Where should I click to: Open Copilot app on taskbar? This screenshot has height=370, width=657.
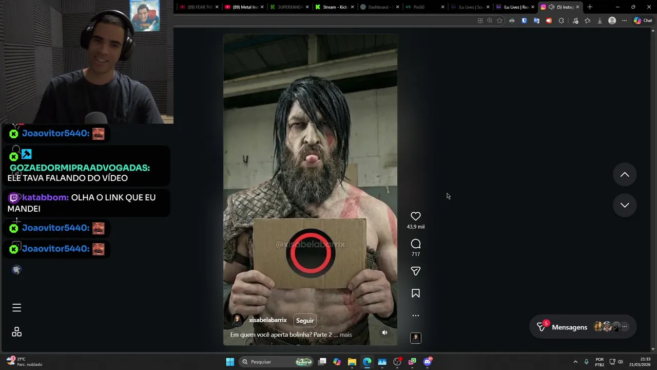pos(337,362)
